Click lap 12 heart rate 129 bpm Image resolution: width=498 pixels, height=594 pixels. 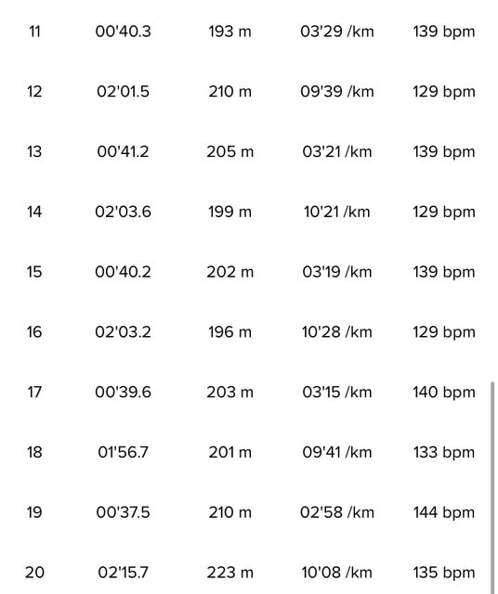pos(444,92)
